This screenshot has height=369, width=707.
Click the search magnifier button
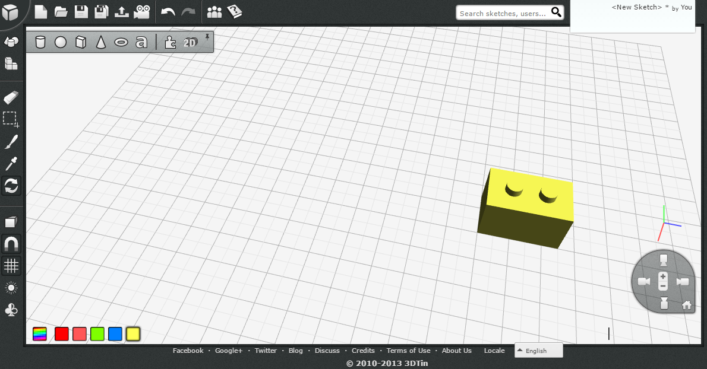click(x=557, y=12)
